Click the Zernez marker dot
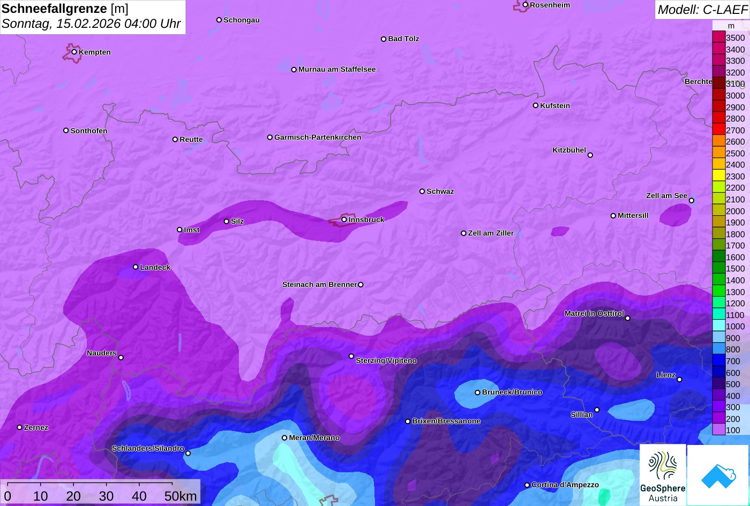 pyautogui.click(x=20, y=427)
